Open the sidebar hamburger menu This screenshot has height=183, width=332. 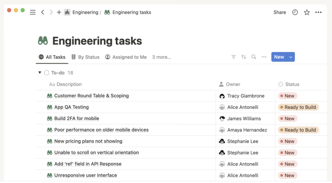33,12
